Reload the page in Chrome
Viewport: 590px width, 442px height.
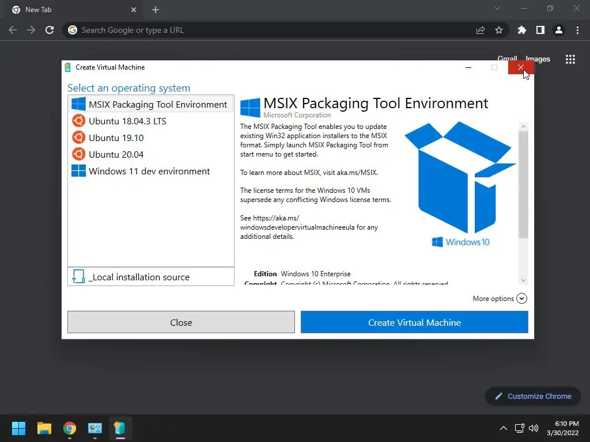pyautogui.click(x=50, y=30)
